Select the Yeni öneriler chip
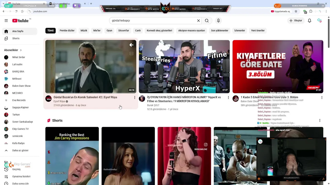The width and height of the screenshot is (330, 185). tap(258, 31)
